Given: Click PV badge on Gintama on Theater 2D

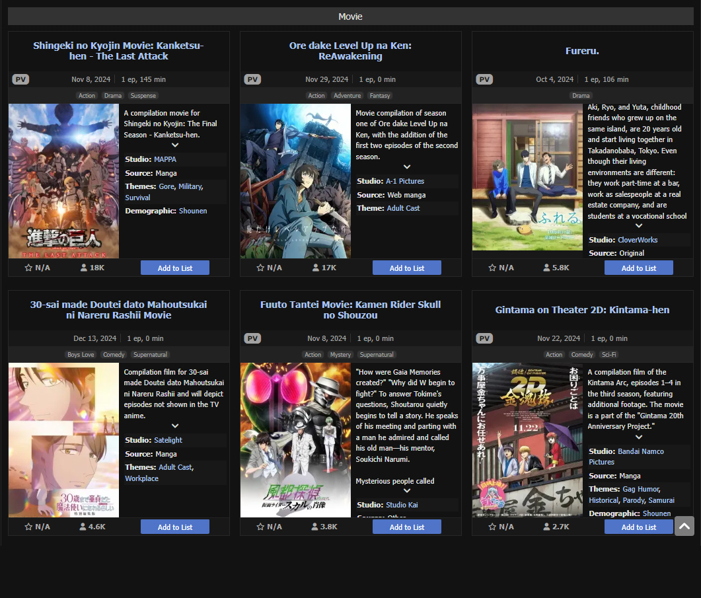Looking at the screenshot, I should click(484, 338).
